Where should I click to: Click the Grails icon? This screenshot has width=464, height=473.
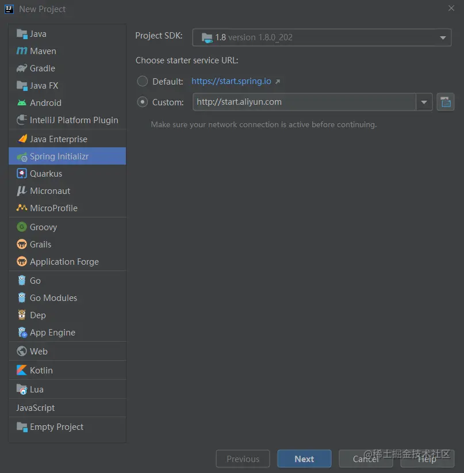(22, 244)
